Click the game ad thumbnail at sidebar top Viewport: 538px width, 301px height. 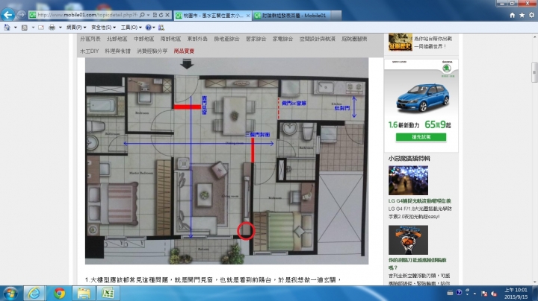click(x=400, y=42)
